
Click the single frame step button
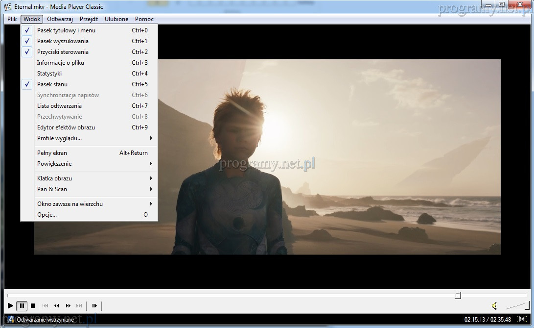coord(94,306)
